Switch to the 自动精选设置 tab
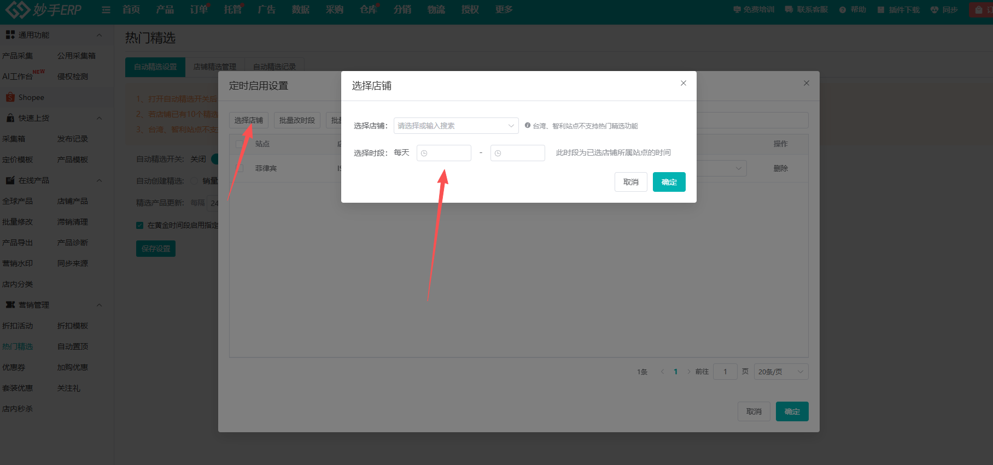Viewport: 993px width, 465px height. [155, 67]
